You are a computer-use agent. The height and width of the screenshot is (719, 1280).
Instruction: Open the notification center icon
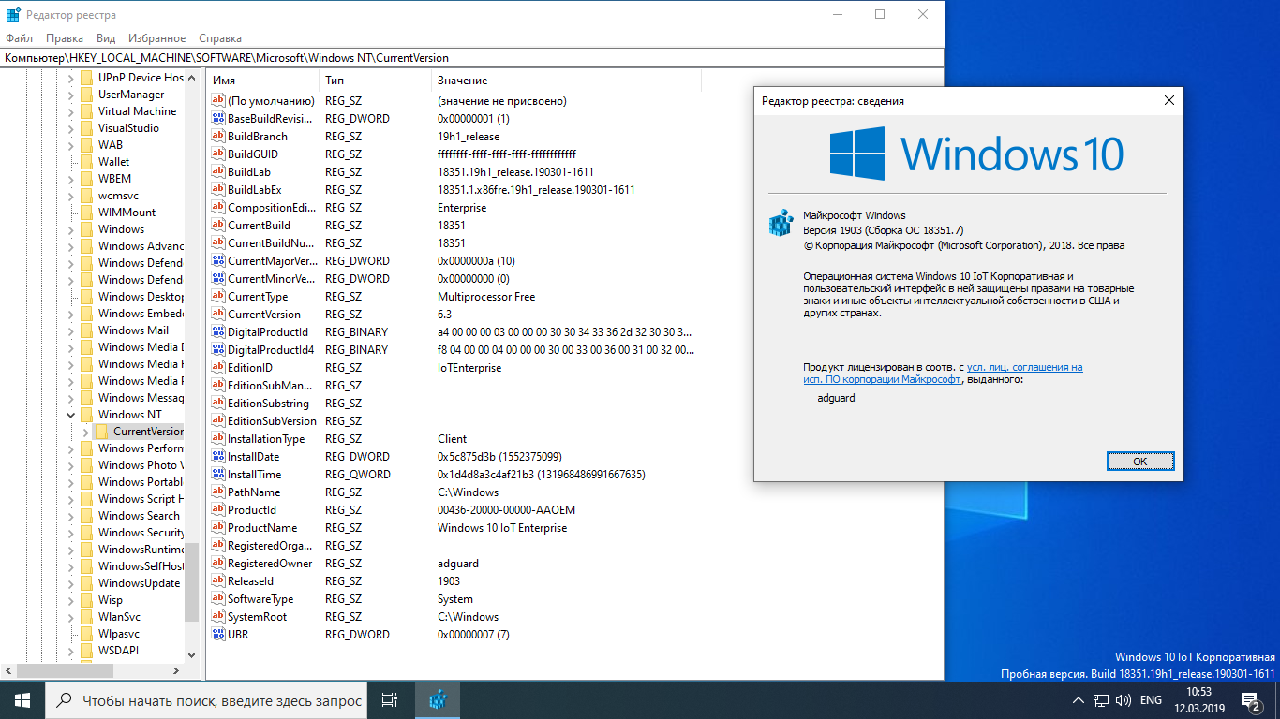[1250, 700]
